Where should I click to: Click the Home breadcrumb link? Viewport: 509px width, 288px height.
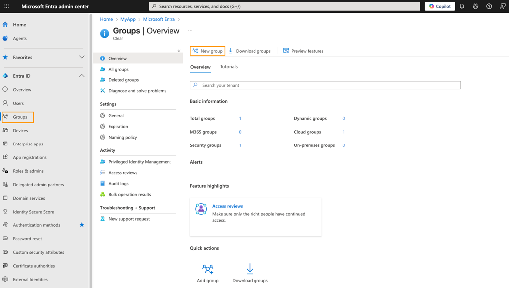pos(106,19)
